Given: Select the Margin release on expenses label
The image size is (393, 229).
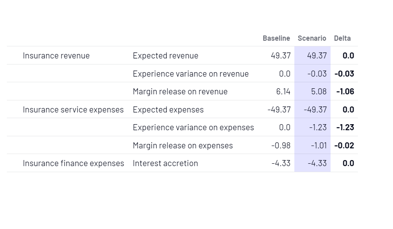Looking at the screenshot, I should (183, 146).
